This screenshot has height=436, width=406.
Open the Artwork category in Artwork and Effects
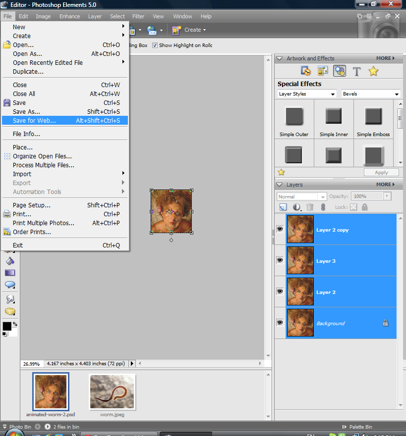click(306, 71)
